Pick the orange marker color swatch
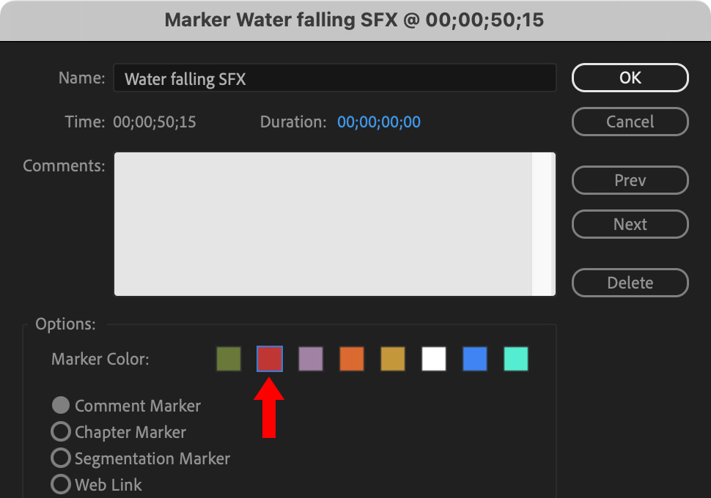 (x=352, y=359)
